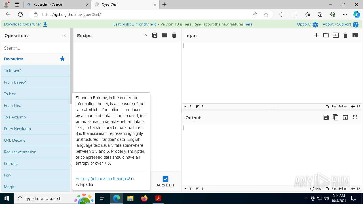The height and width of the screenshot is (204, 363).
Task: Open folder as input
Action: [x=326, y=35]
